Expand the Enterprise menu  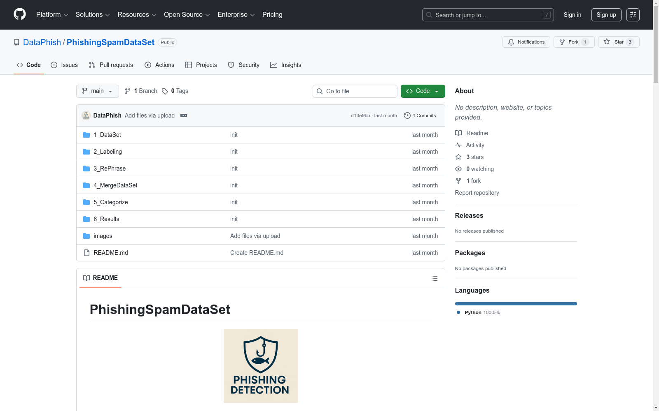click(236, 15)
